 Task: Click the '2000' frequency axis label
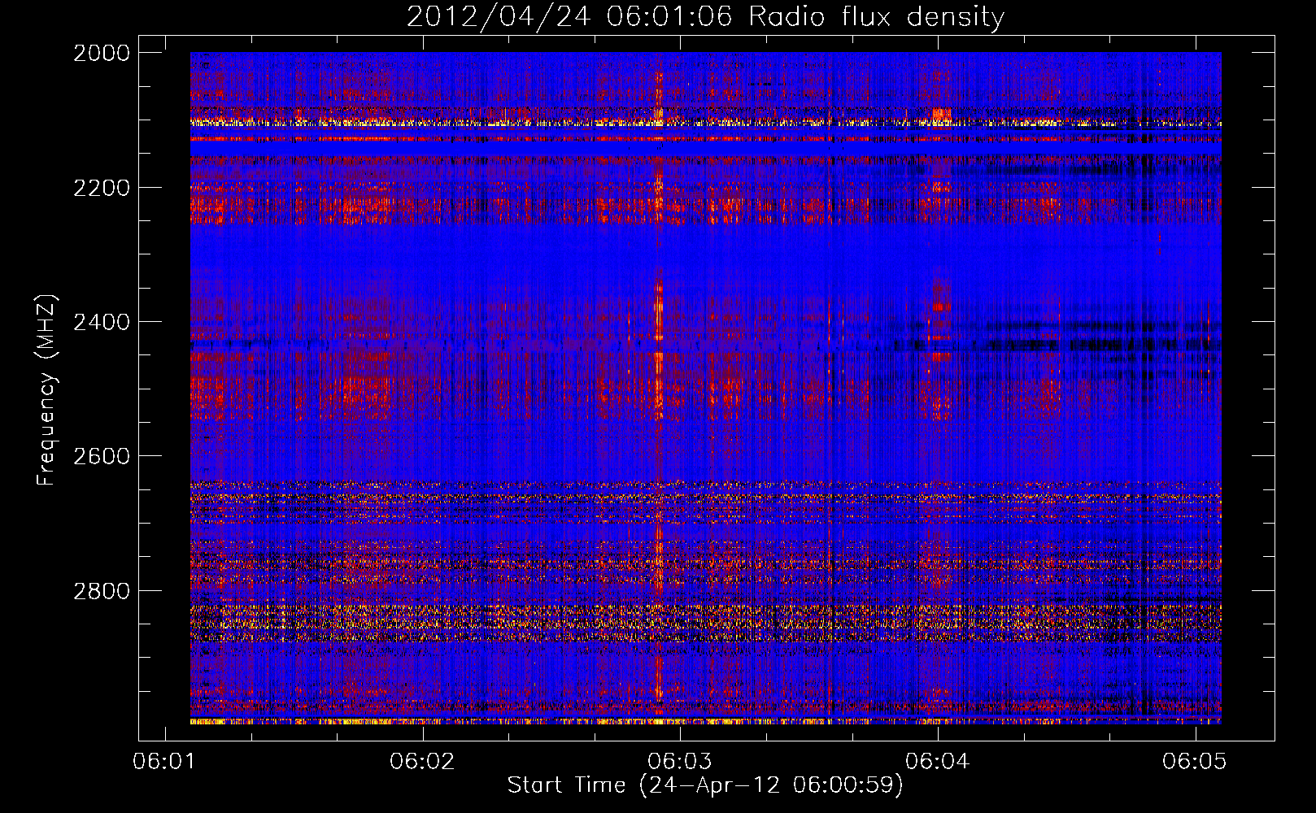click(101, 53)
